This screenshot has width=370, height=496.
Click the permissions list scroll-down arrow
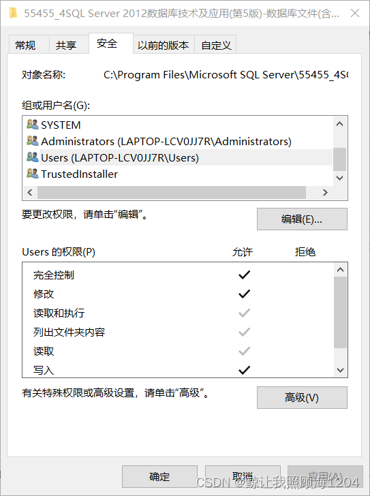[340, 370]
